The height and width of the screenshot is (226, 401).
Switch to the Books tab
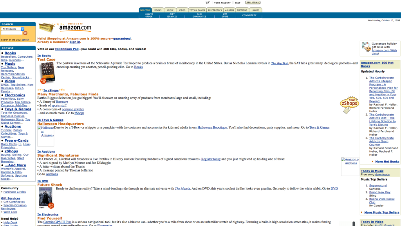point(158,10)
